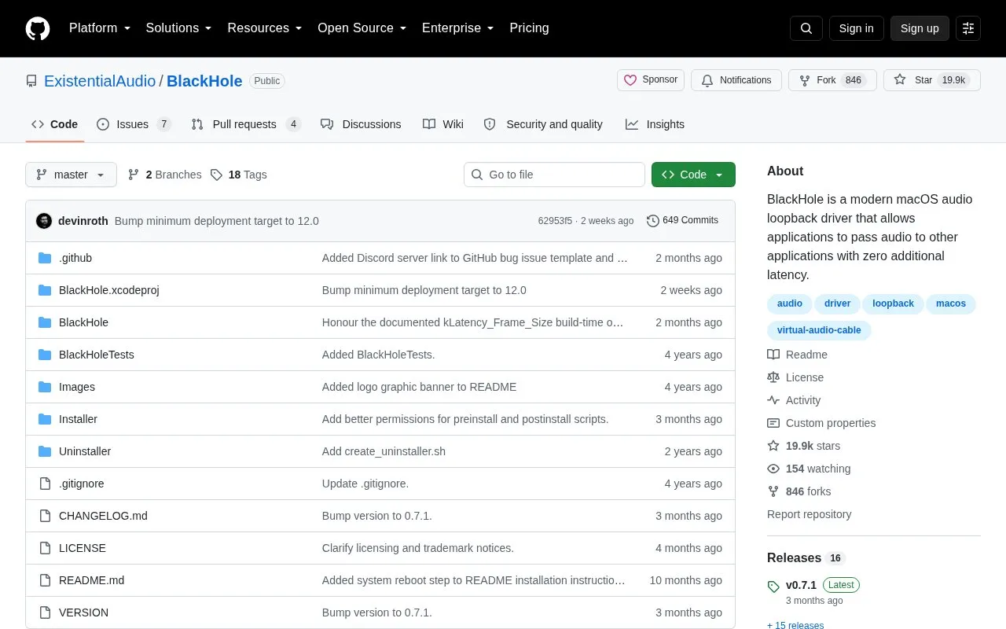Click the Go to file field

[554, 175]
